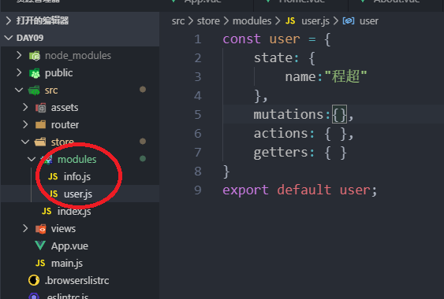Click the Vue icon beside App.vue
This screenshot has height=299, width=444.
40,245
